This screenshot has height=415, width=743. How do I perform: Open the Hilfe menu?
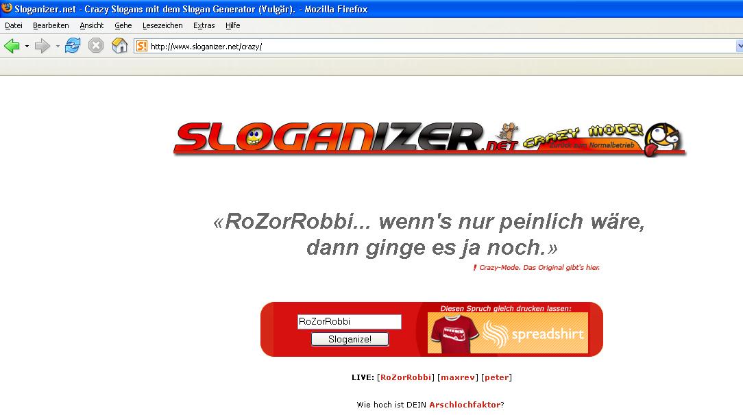(x=232, y=25)
